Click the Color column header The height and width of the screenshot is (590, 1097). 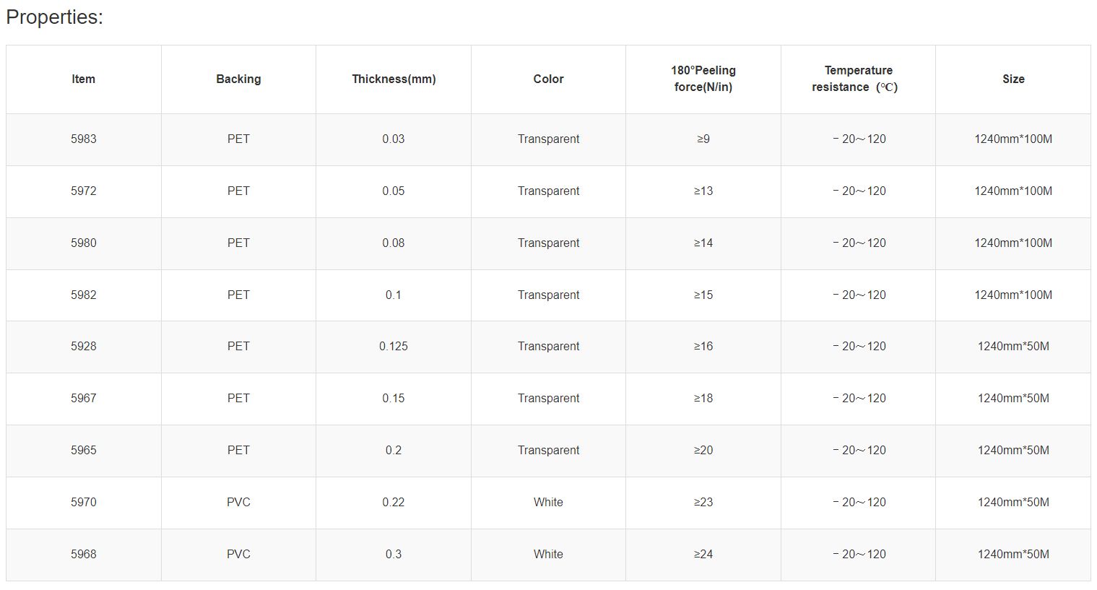[548, 79]
